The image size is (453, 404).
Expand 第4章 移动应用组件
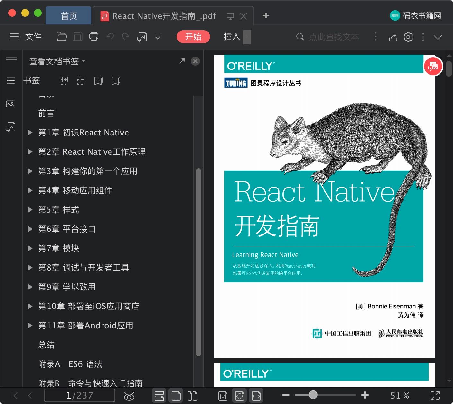pos(30,190)
